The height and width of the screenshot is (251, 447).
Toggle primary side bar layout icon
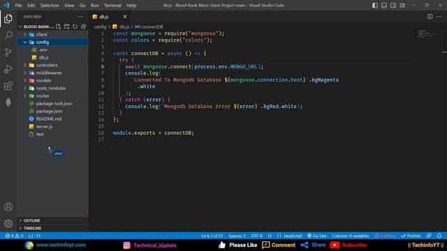pos(375,6)
